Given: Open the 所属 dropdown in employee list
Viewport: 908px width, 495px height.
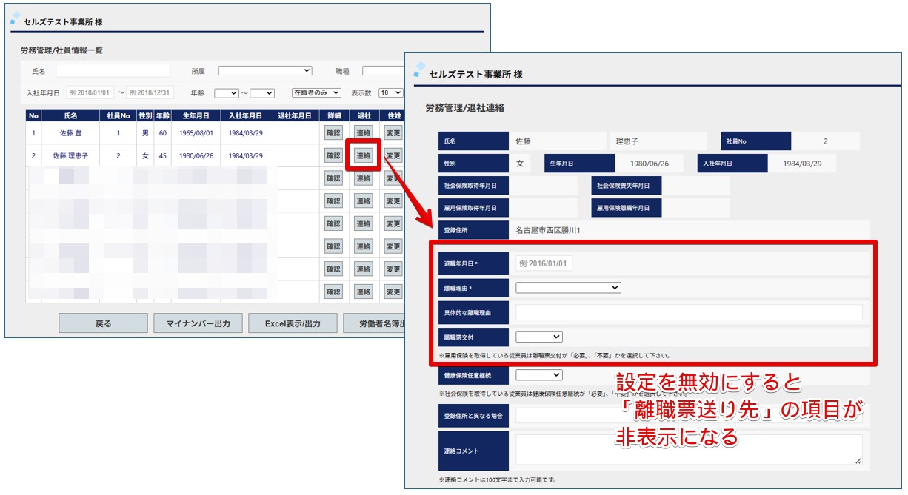Looking at the screenshot, I should tap(265, 71).
